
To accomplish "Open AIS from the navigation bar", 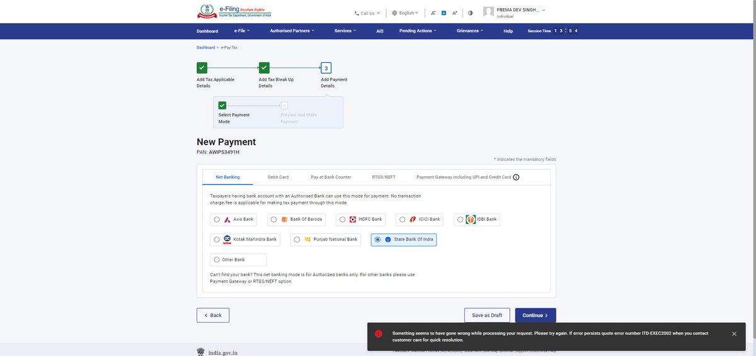I will (x=380, y=31).
